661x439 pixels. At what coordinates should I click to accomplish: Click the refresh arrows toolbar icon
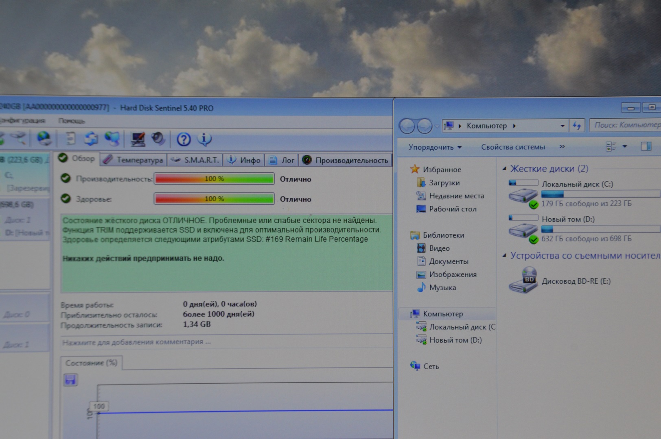pyautogui.click(x=91, y=139)
